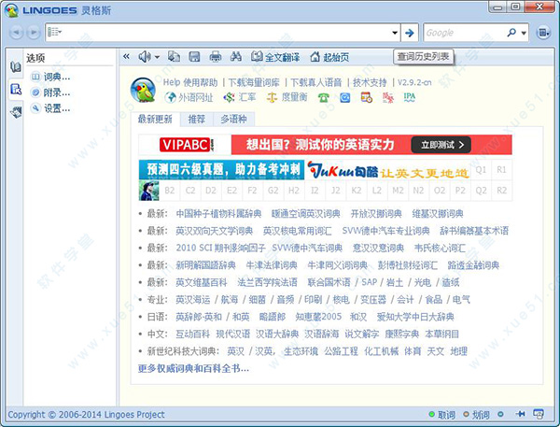Click the Google search magnifier icon
The width and height of the screenshot is (560, 427).
click(x=511, y=33)
